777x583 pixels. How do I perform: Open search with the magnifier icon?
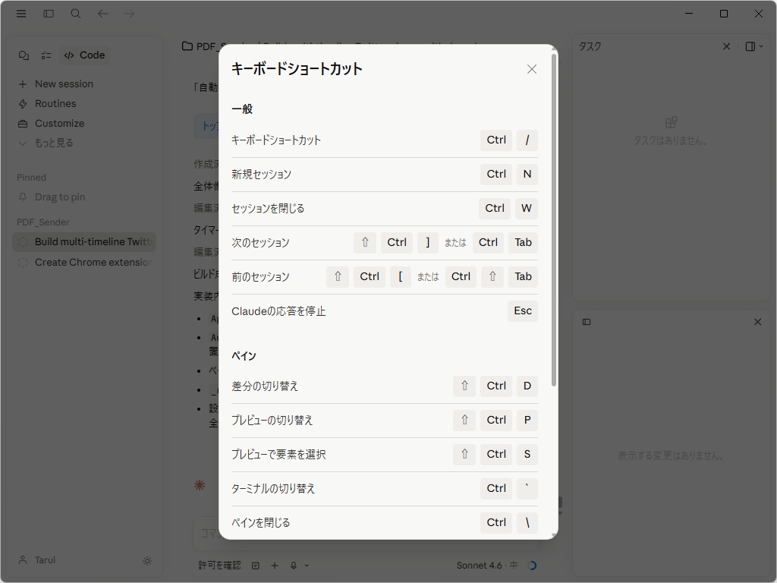pos(75,14)
